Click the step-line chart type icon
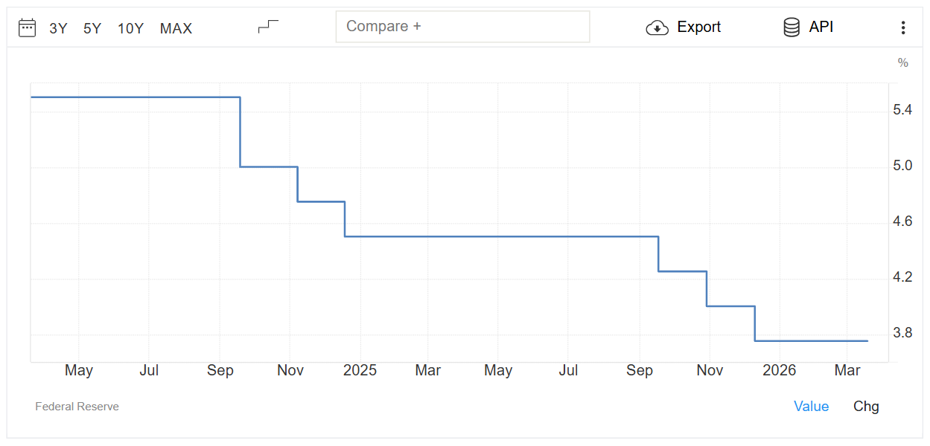 (x=268, y=27)
